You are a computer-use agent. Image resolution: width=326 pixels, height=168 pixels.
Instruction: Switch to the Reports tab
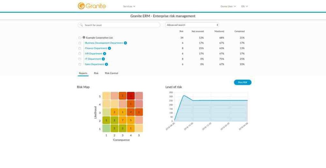(x=83, y=73)
